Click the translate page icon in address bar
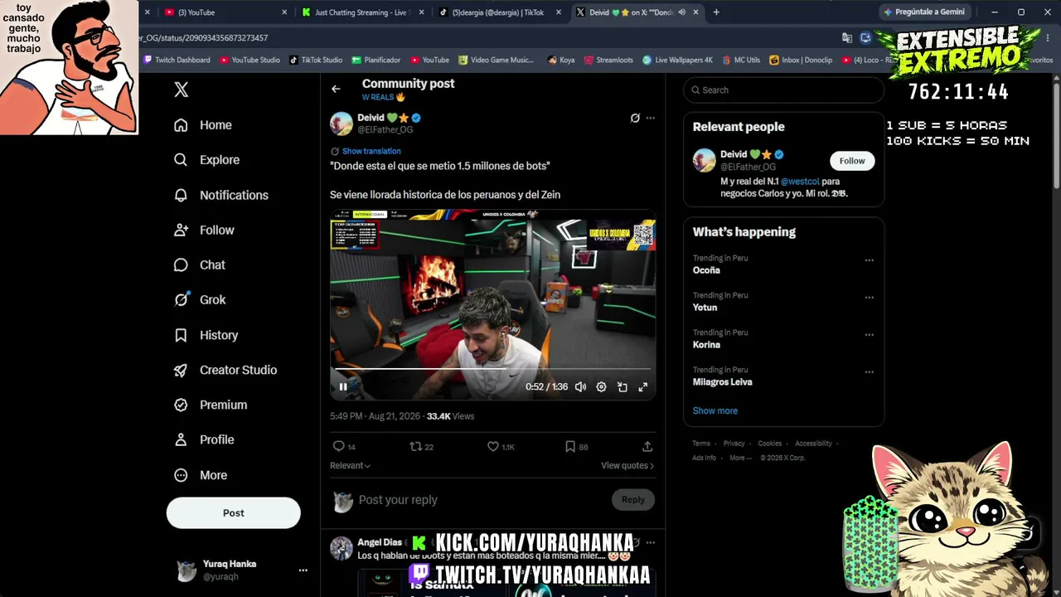This screenshot has width=1061, height=597. coord(846,37)
